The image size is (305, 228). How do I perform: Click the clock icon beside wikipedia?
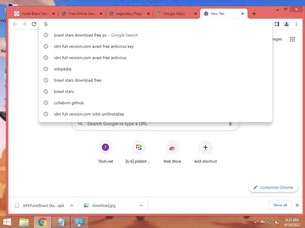pos(46,69)
